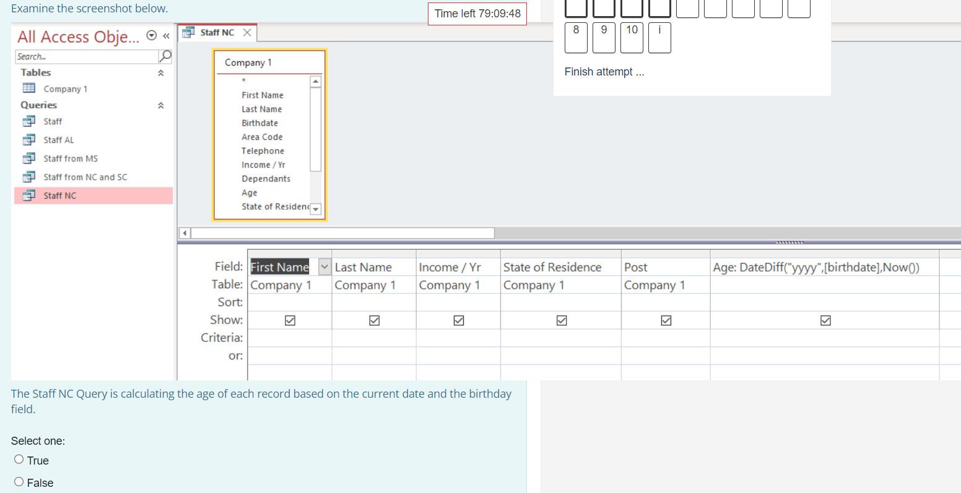Click the Finish attempt link

pyautogui.click(x=604, y=72)
